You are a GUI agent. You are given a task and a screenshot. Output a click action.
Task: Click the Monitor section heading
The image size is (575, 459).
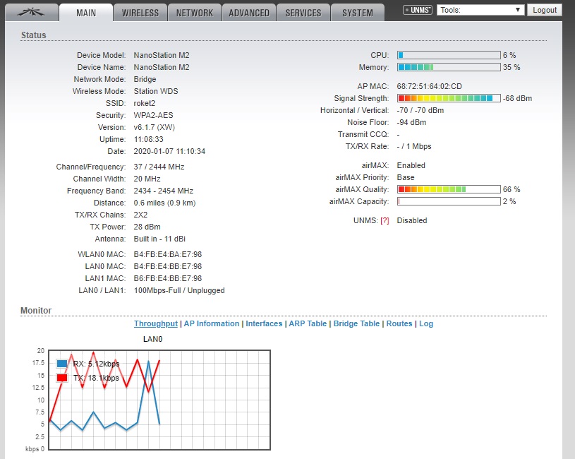[36, 311]
